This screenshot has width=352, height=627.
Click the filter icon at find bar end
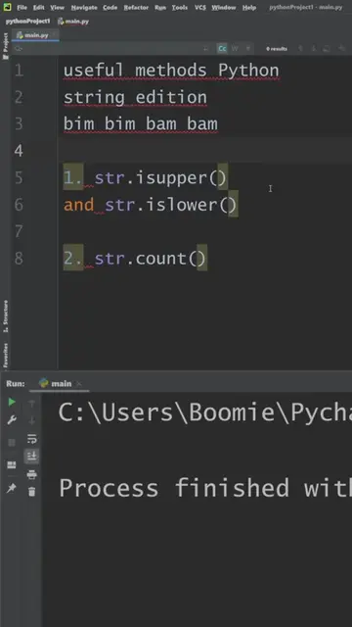341,49
